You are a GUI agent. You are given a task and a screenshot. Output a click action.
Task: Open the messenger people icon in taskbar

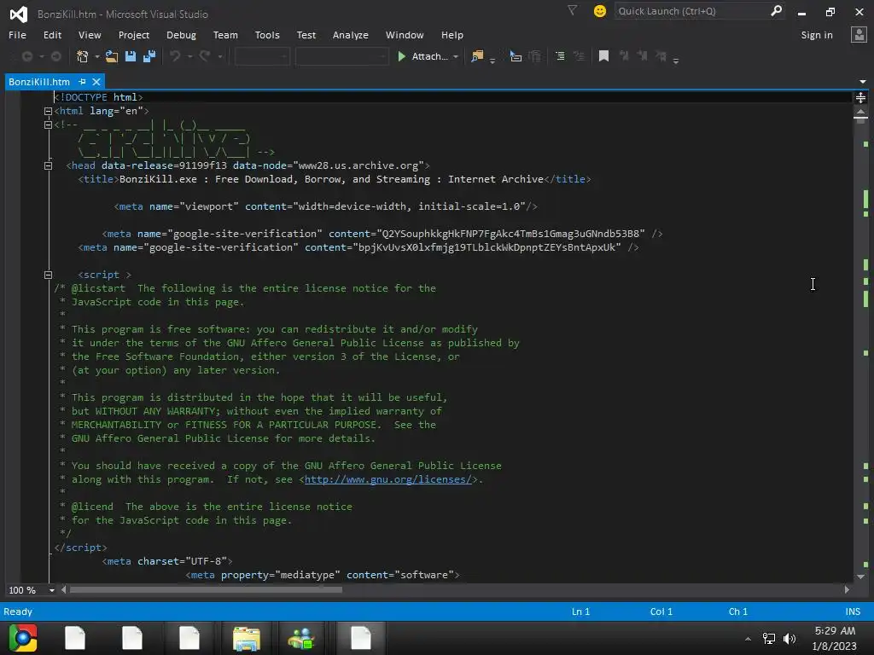pyautogui.click(x=301, y=638)
